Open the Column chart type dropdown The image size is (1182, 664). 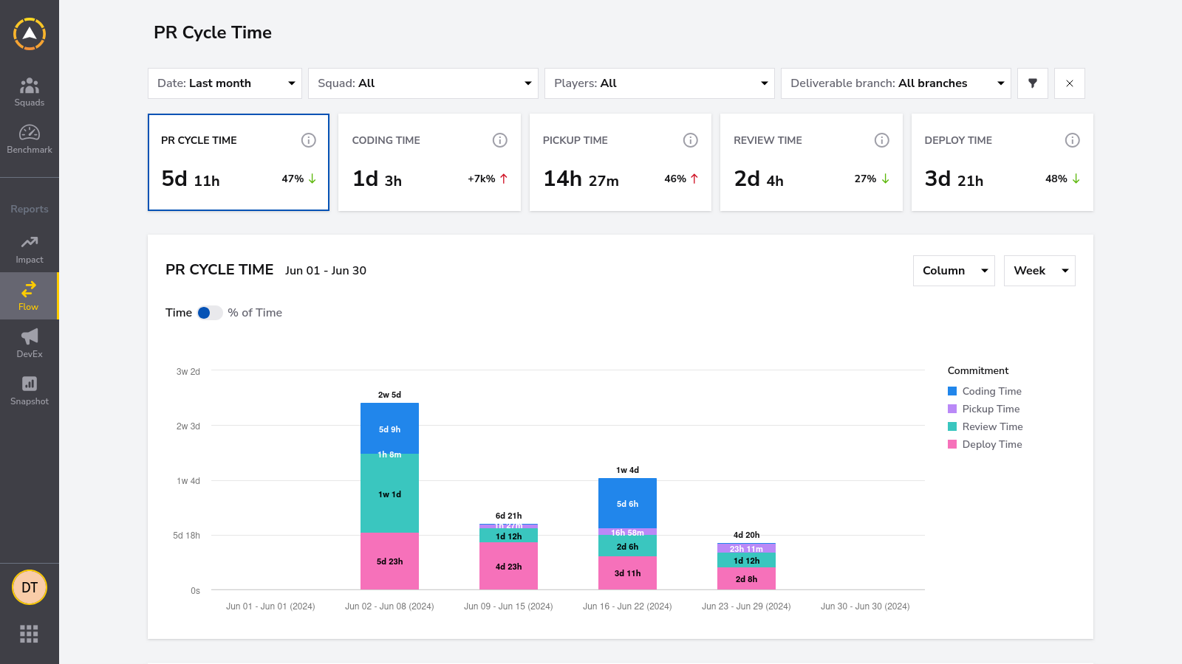pos(954,271)
